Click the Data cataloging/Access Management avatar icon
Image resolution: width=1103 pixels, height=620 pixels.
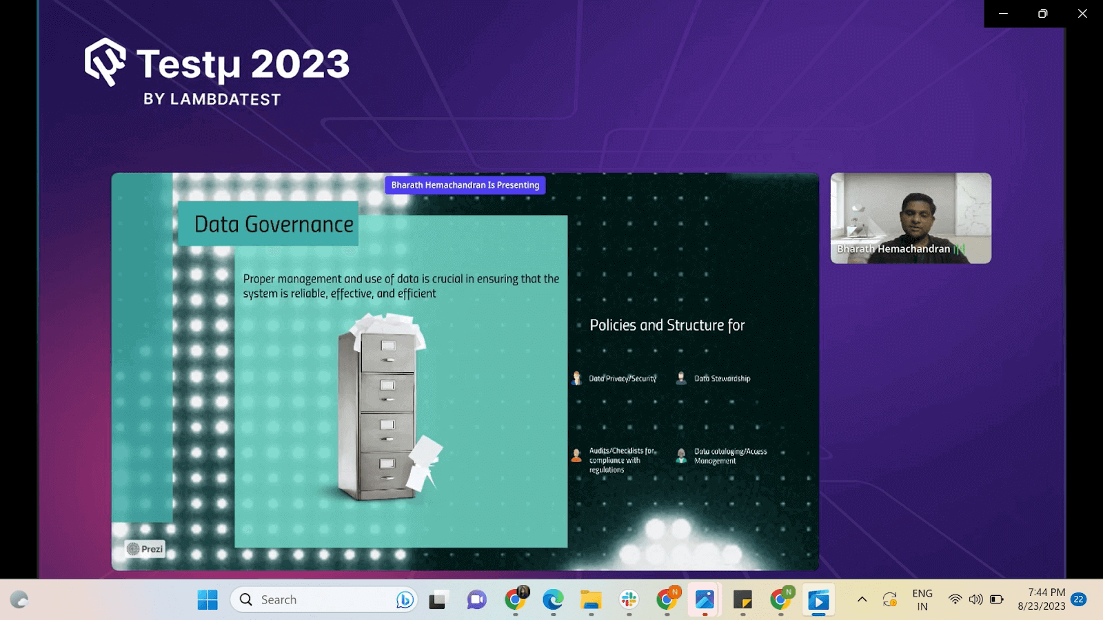coord(681,455)
